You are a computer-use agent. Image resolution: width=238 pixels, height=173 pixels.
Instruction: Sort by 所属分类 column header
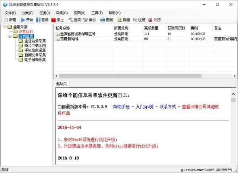tap(127, 28)
